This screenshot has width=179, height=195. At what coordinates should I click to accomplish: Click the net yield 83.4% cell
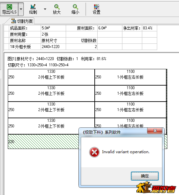[x=149, y=28]
